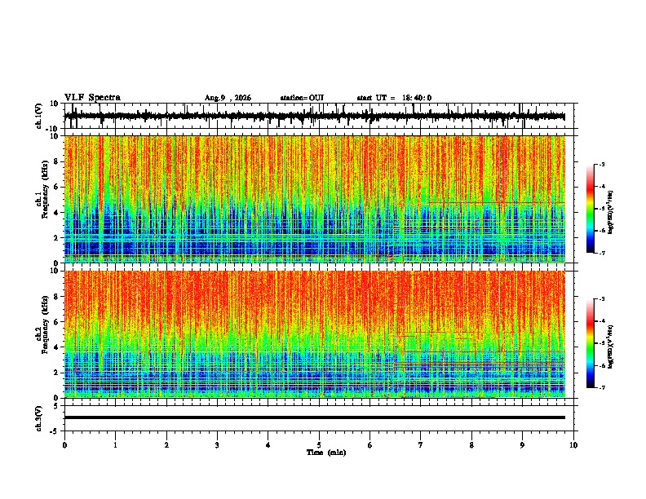Select the date text "Aug.9 , 2026"
The width and height of the screenshot is (646, 499).
[228, 98]
